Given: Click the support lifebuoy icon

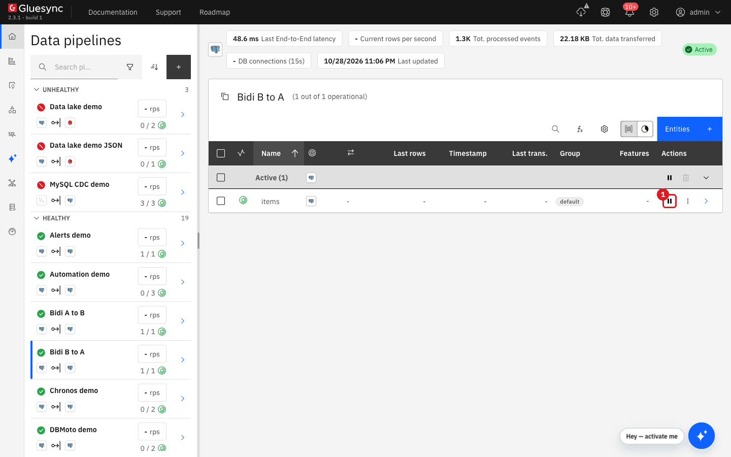Looking at the screenshot, I should (605, 12).
